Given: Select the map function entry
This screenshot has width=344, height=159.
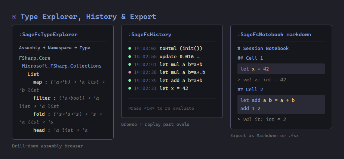Looking at the screenshot, I should coord(62,86).
